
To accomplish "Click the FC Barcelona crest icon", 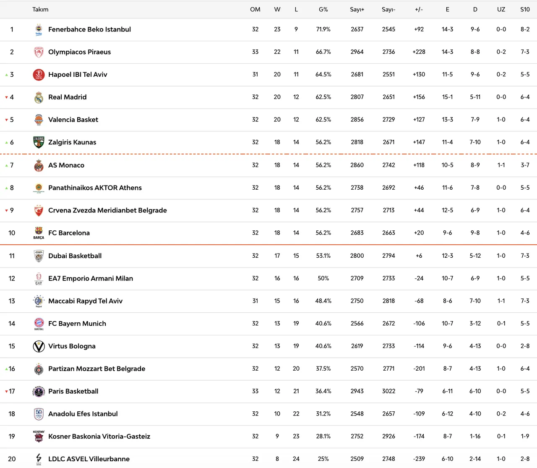I will 39,233.
